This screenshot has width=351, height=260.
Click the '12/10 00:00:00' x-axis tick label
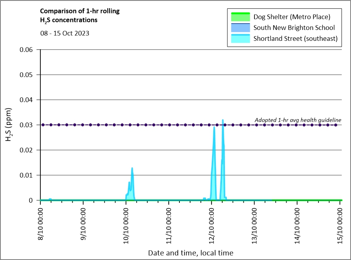coord(212,223)
